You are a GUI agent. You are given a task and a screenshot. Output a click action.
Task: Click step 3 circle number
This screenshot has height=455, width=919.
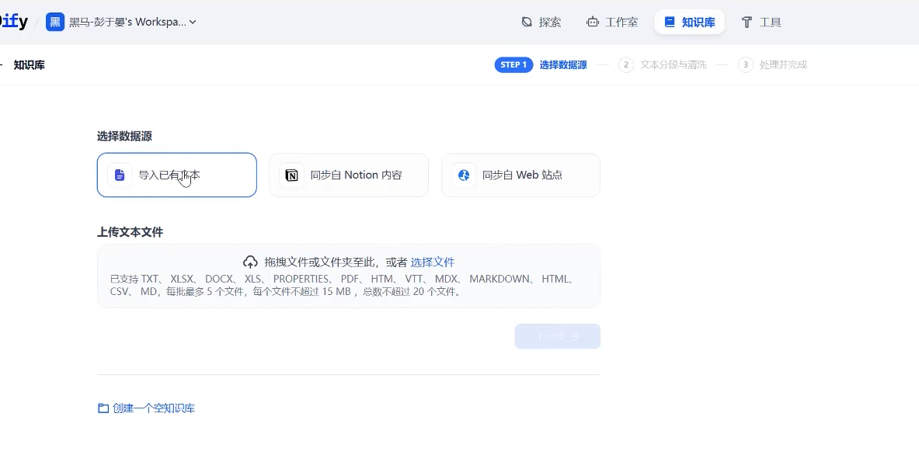click(x=746, y=65)
